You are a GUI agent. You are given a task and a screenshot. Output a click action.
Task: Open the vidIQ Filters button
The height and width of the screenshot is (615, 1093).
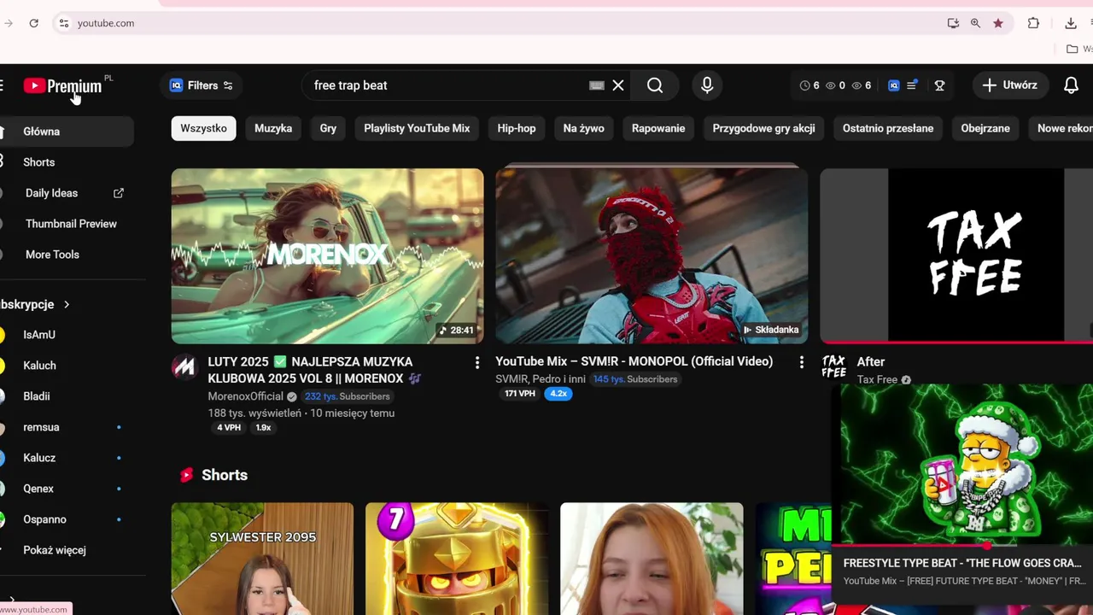pyautogui.click(x=202, y=85)
